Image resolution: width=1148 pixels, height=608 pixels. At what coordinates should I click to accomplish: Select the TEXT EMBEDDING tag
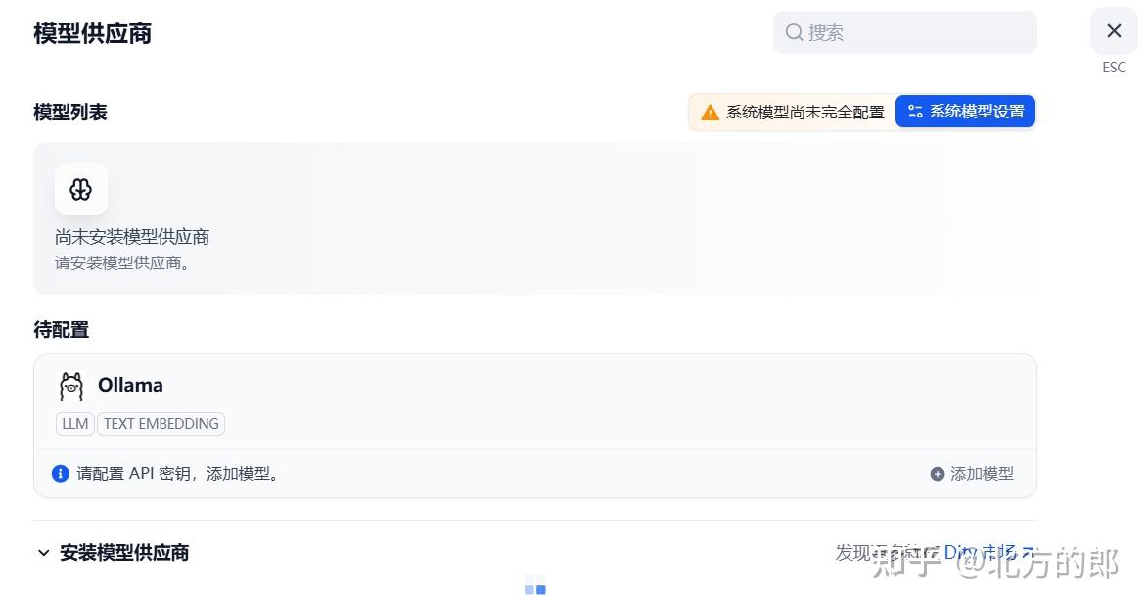click(161, 423)
